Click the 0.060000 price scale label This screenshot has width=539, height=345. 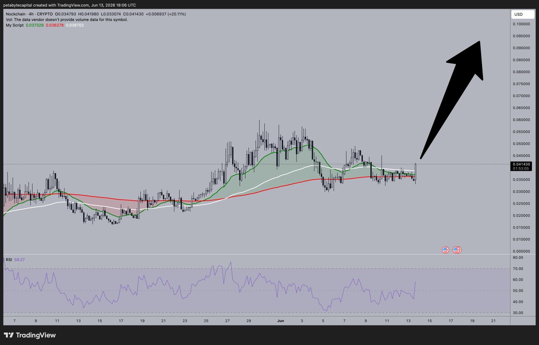pos(522,120)
